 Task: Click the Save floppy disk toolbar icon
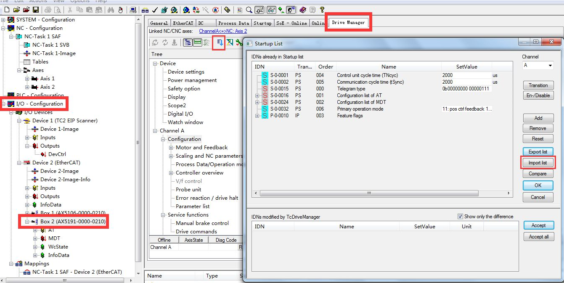pyautogui.click(x=36, y=10)
